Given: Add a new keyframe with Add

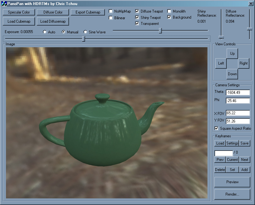Looking at the screenshot, I should [244, 170].
